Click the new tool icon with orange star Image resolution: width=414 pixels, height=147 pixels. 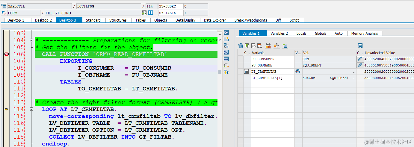click(226, 39)
